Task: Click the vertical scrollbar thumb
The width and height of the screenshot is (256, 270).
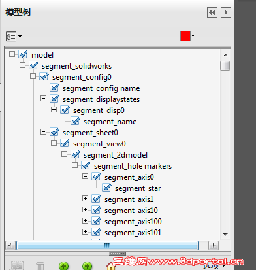Action: pyautogui.click(x=225, y=66)
